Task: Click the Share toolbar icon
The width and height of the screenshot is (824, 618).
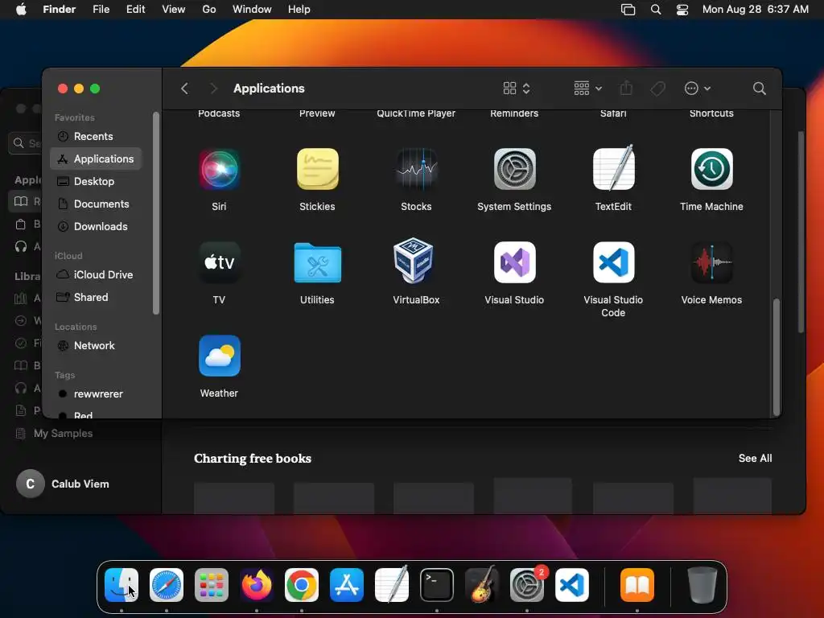Action: click(x=626, y=88)
